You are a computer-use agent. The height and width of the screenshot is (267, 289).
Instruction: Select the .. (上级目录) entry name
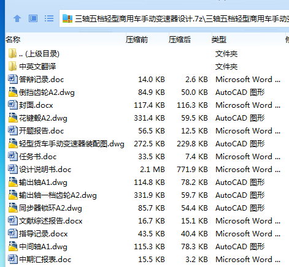pyautogui.click(x=39, y=54)
